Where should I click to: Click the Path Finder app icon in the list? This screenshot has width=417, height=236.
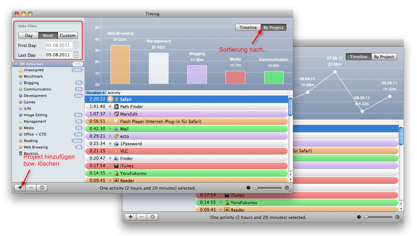tap(116, 107)
